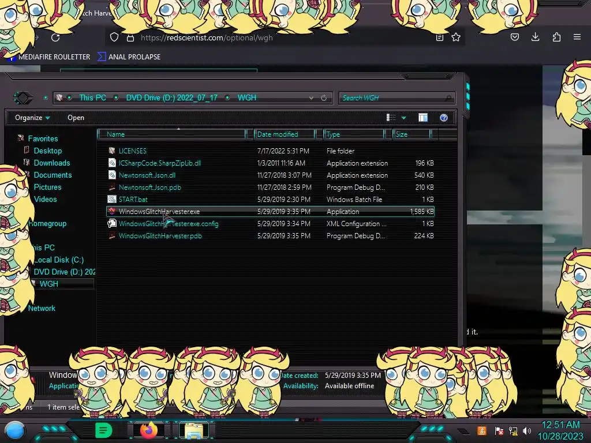Select Homegroup in navigation pane
The width and height of the screenshot is (591, 443).
coord(47,223)
